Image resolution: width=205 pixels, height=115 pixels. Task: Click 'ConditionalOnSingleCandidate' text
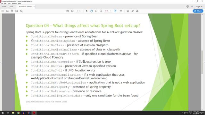pyautogui.click(x=57, y=96)
